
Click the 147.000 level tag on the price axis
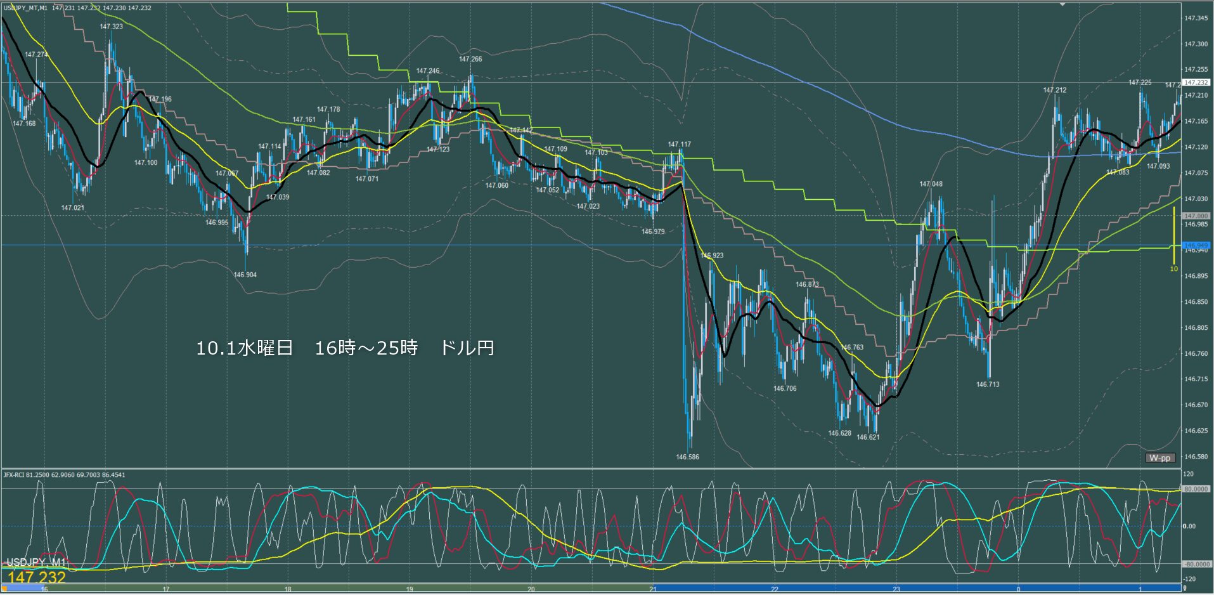(1196, 216)
